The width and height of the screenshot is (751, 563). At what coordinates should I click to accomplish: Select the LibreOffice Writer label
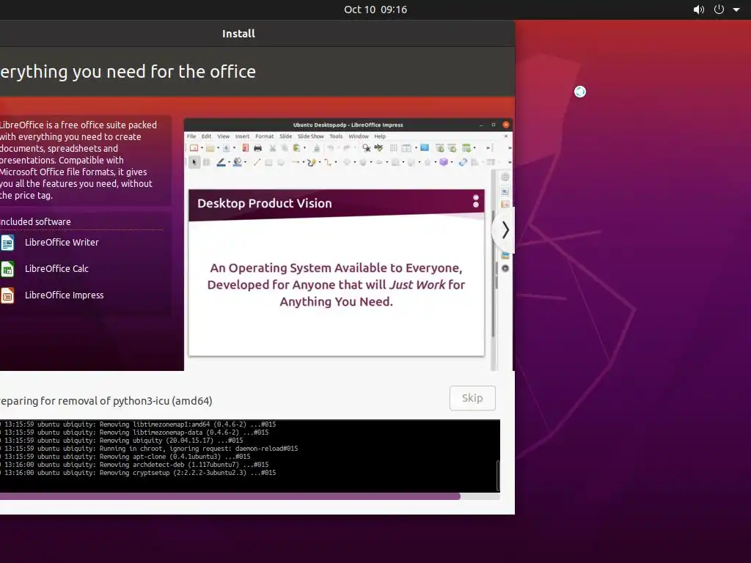pyautogui.click(x=62, y=242)
